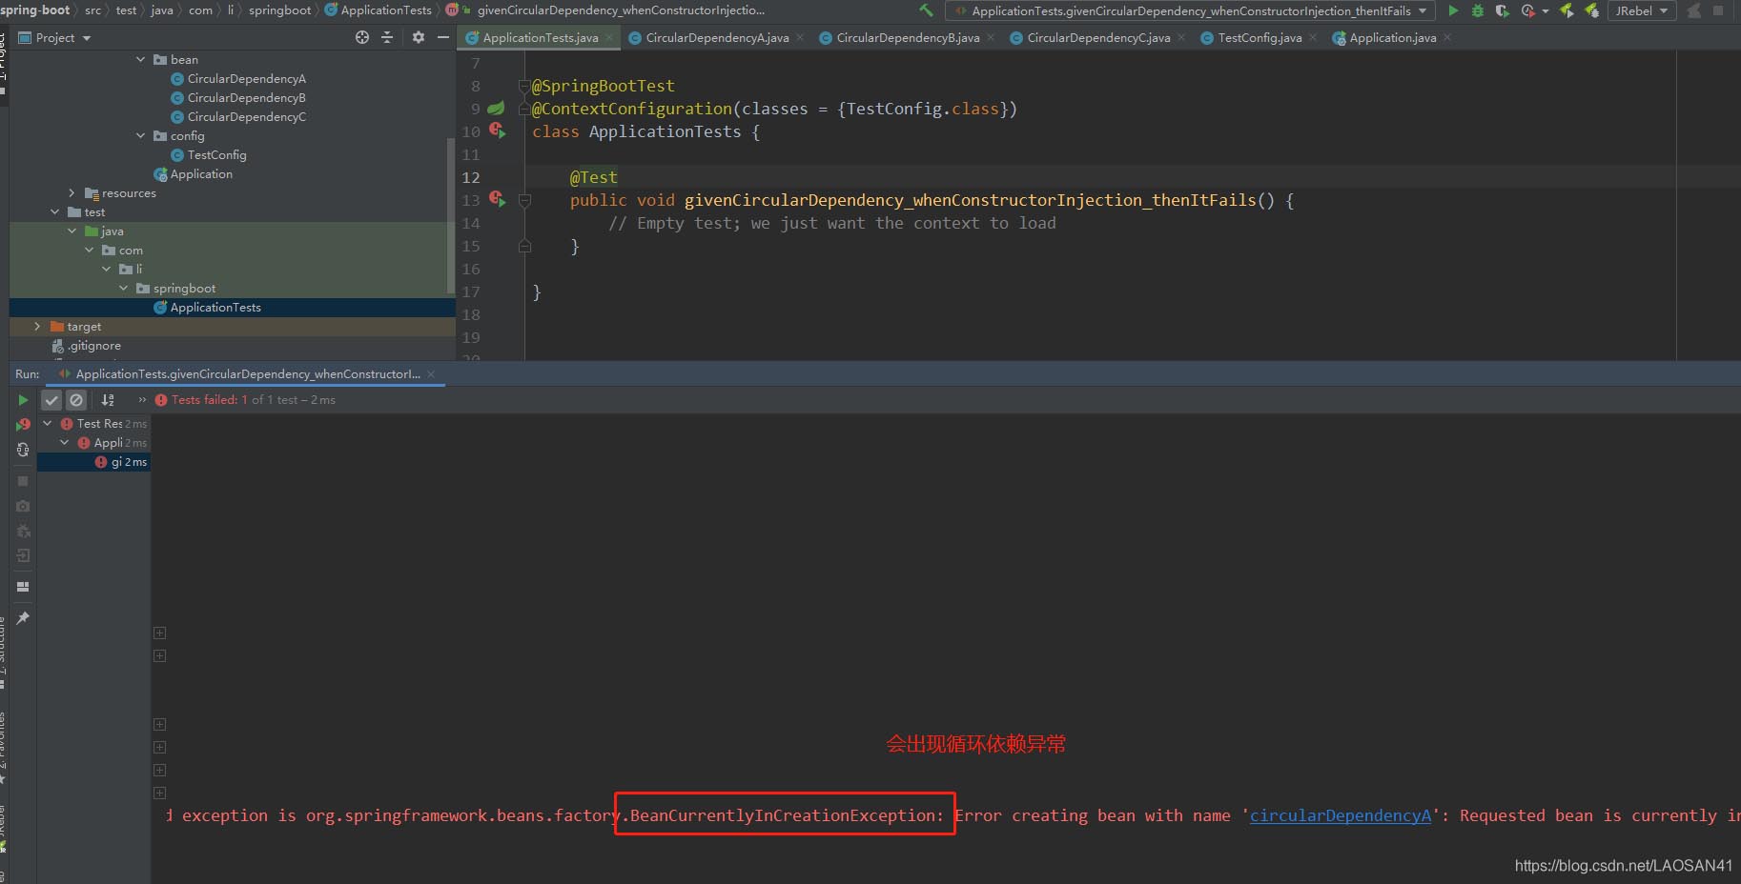The width and height of the screenshot is (1741, 884).
Task: Toggle Show Passed tests checkmark button
Action: click(x=52, y=400)
